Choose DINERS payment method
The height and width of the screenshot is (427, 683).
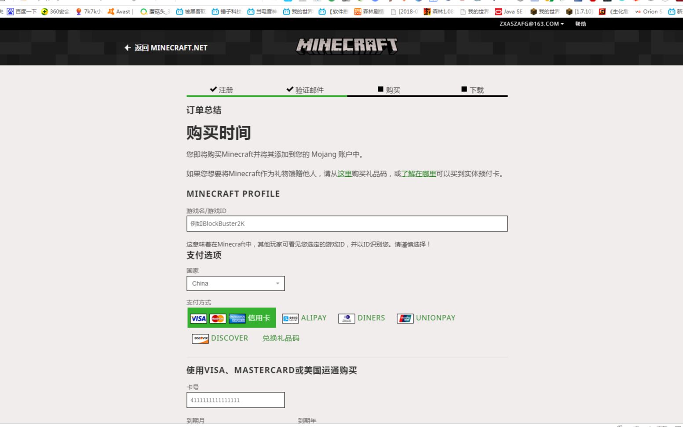coord(362,318)
